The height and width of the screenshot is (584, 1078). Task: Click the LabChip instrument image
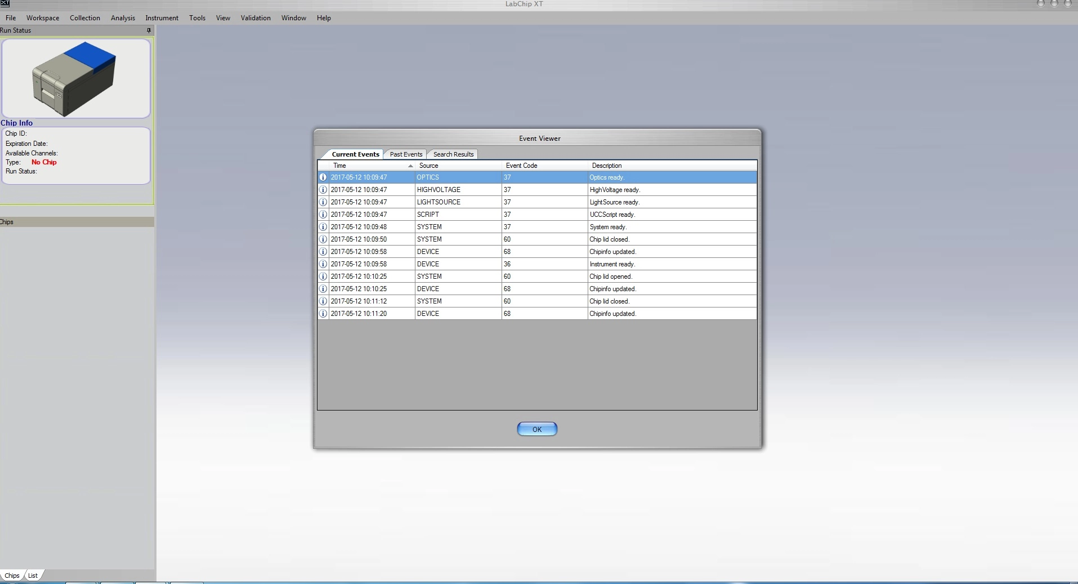(x=75, y=78)
